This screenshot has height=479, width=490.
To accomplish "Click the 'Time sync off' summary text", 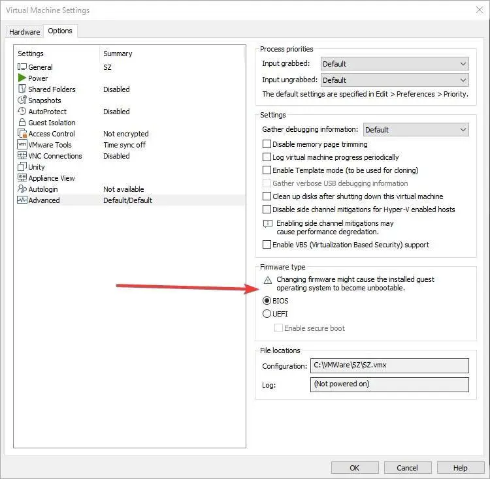I will (125, 145).
